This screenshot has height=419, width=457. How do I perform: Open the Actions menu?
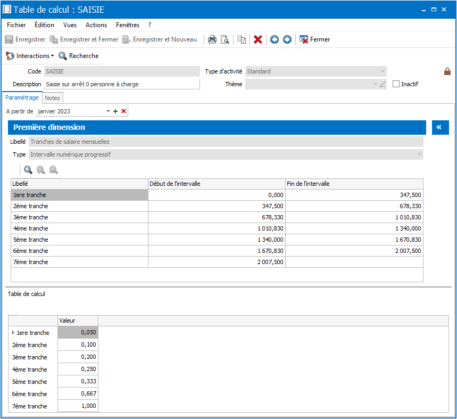[x=96, y=25]
